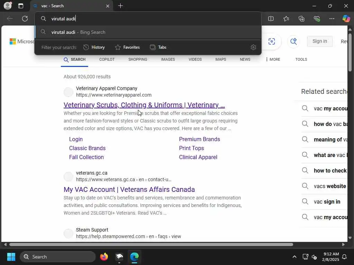This screenshot has height=265, width=354.
Task: Switch to the COPILOT tab
Action: (x=107, y=59)
